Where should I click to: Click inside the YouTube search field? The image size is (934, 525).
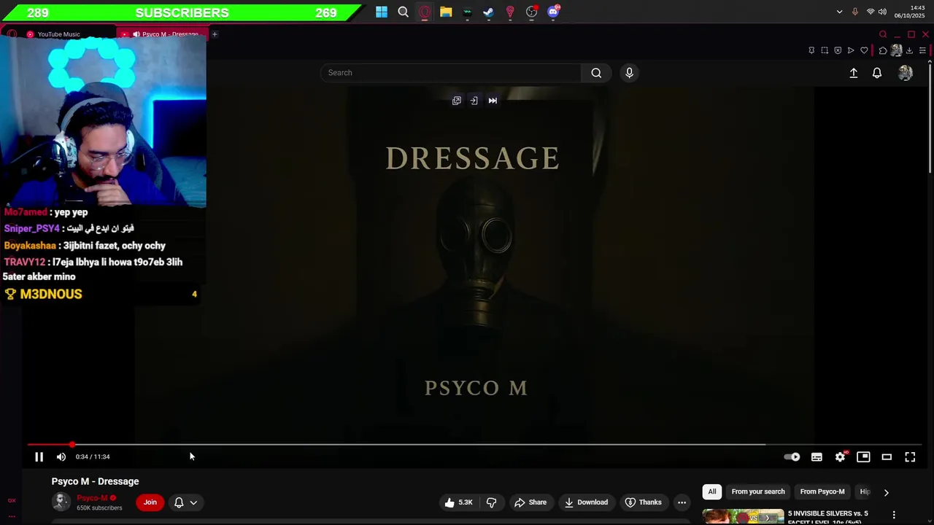pyautogui.click(x=451, y=73)
